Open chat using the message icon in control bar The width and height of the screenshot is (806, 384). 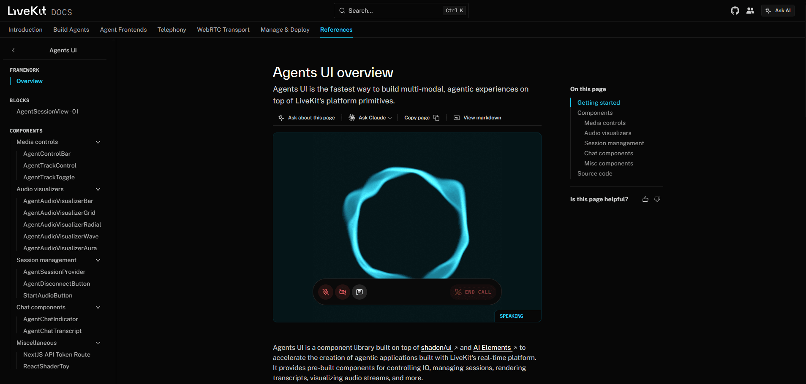[x=359, y=292]
